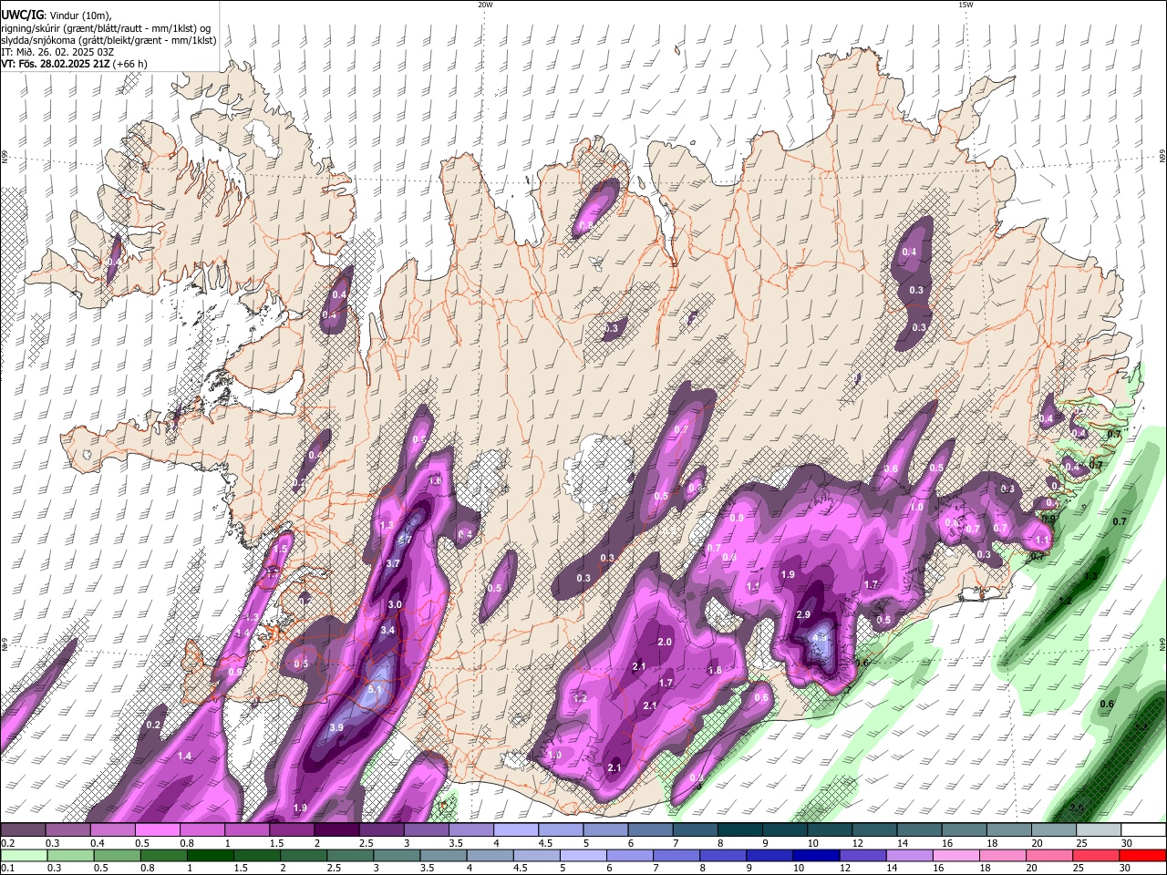Click the '0.2' label in the upper legend
This screenshot has height=875, width=1167.
(x=8, y=843)
